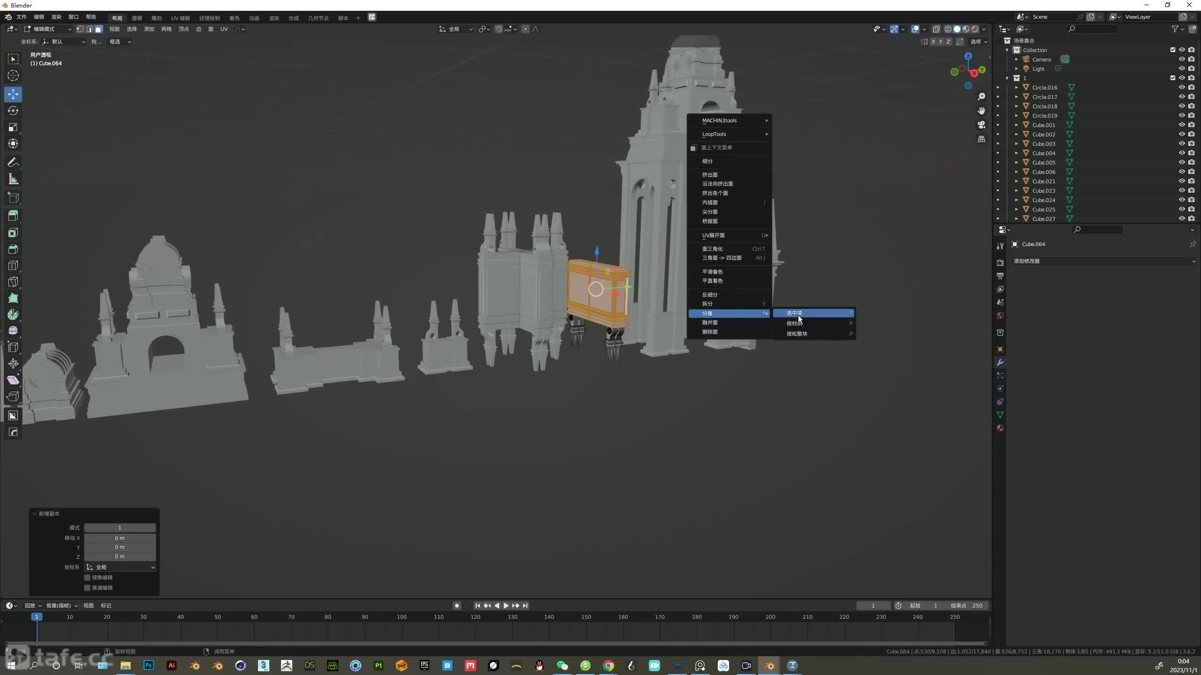Open 选项 options dropdown in viewport
Viewport: 1201px width, 675px height.
(x=979, y=42)
